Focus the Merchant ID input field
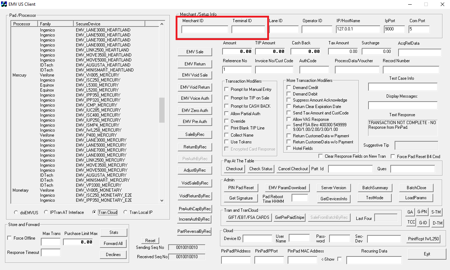The height and width of the screenshot is (270, 450). 205,29
